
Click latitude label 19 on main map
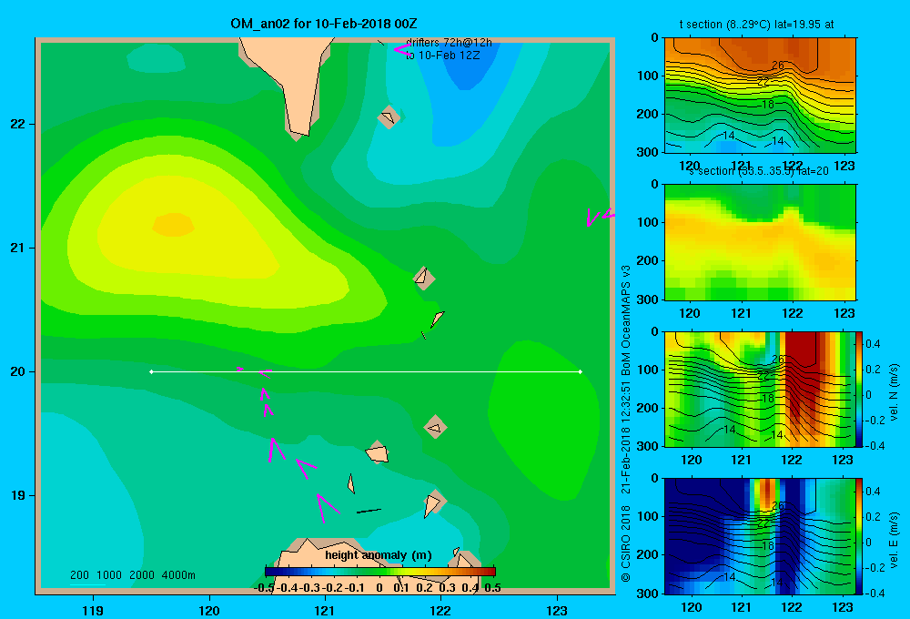(x=18, y=495)
